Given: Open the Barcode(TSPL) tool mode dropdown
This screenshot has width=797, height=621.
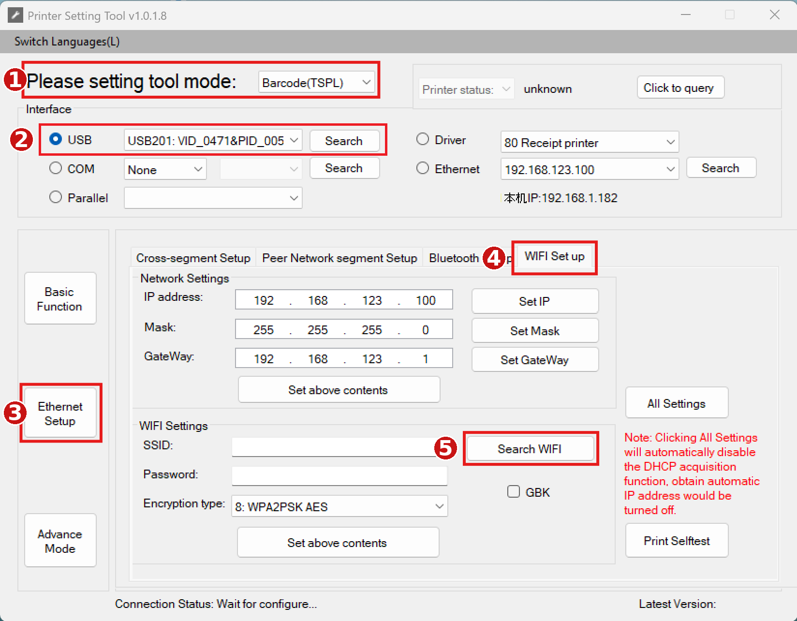Looking at the screenshot, I should 317,83.
